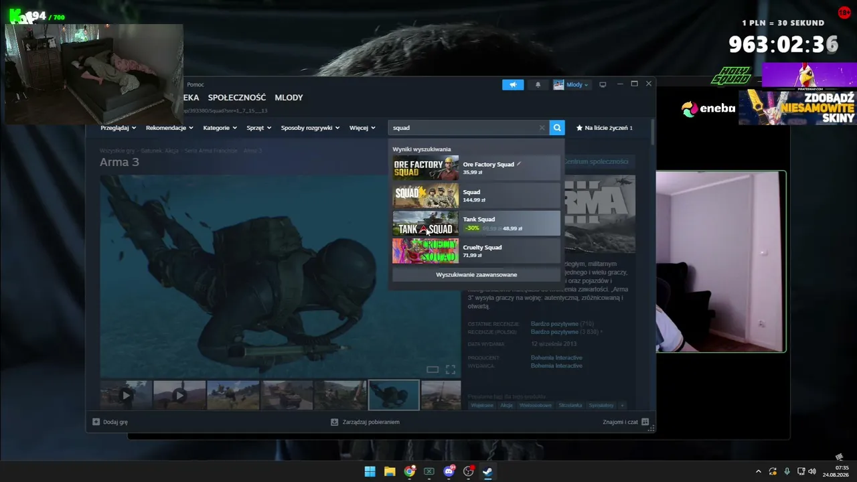Open Bardzo pozytywne Polish reviews link

554,332
